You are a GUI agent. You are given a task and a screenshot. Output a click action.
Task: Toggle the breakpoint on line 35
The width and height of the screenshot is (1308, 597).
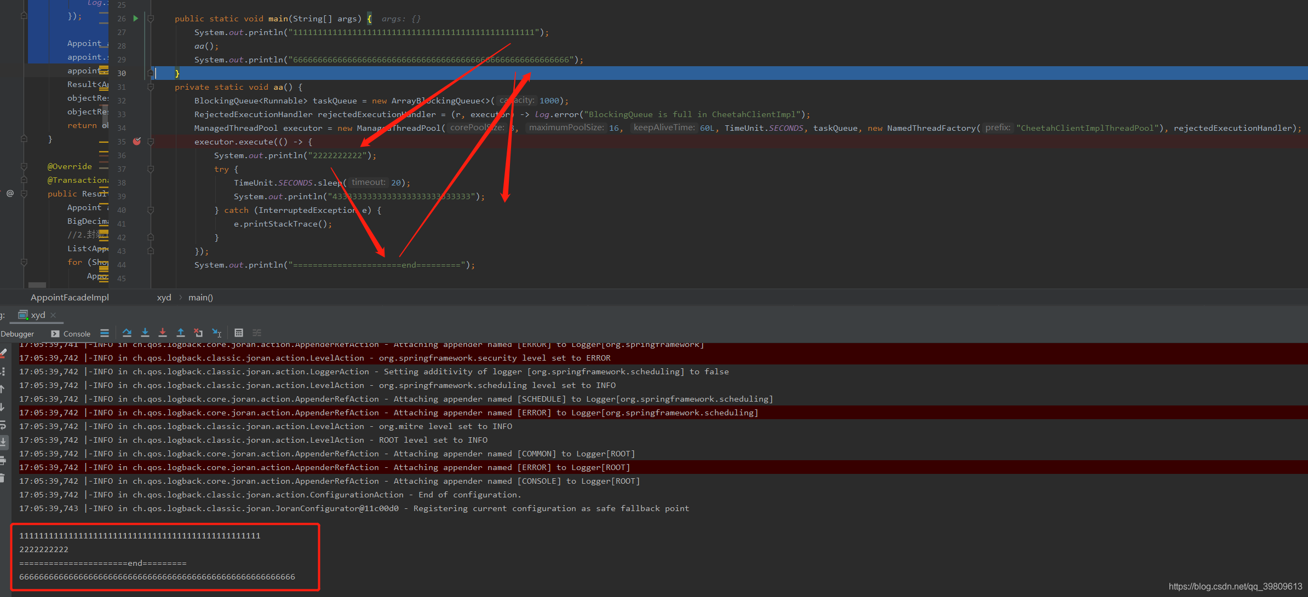(x=137, y=141)
